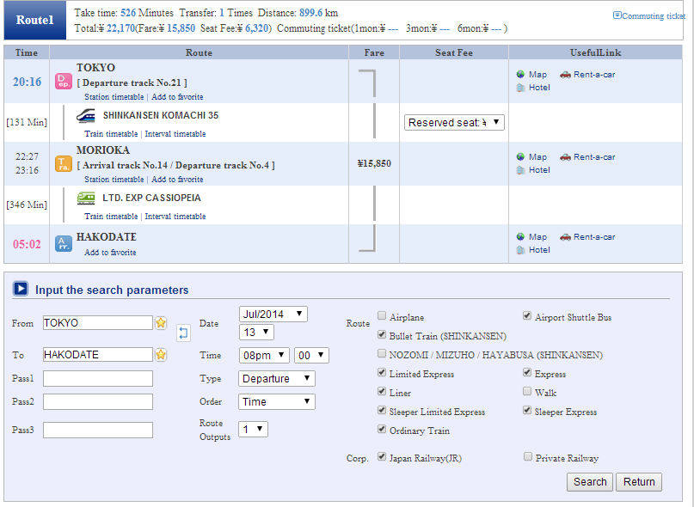Image resolution: width=694 pixels, height=507 pixels.
Task: Click the Return button
Action: coord(639,482)
